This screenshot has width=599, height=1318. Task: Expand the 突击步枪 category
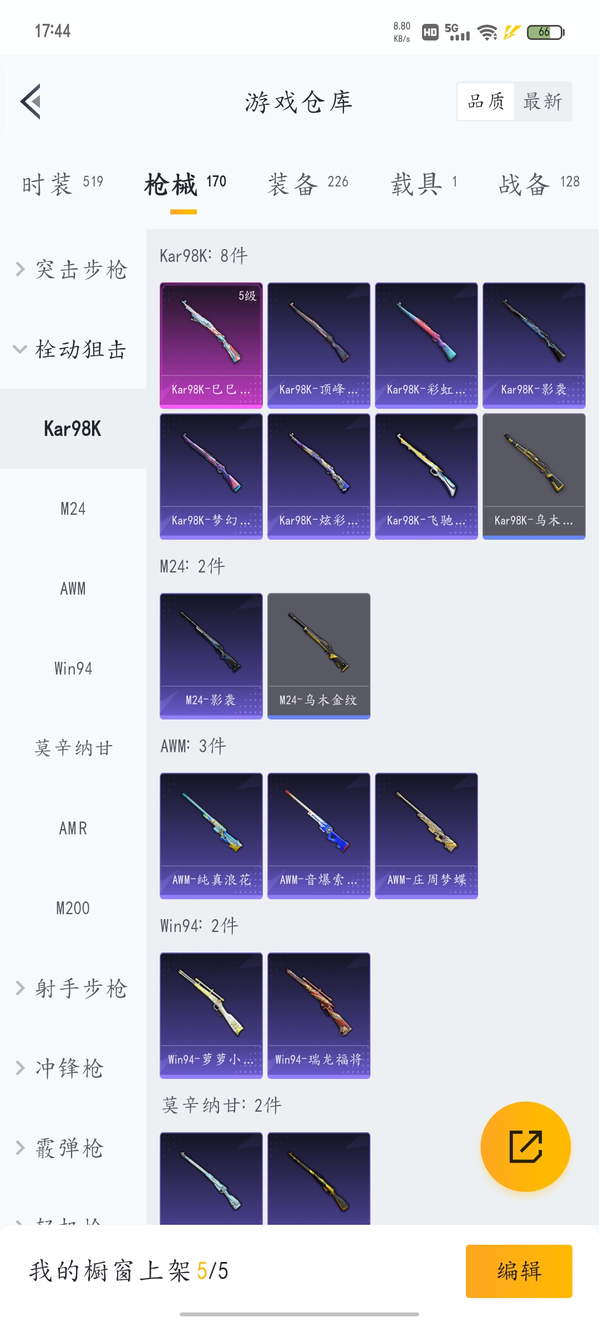tap(73, 270)
